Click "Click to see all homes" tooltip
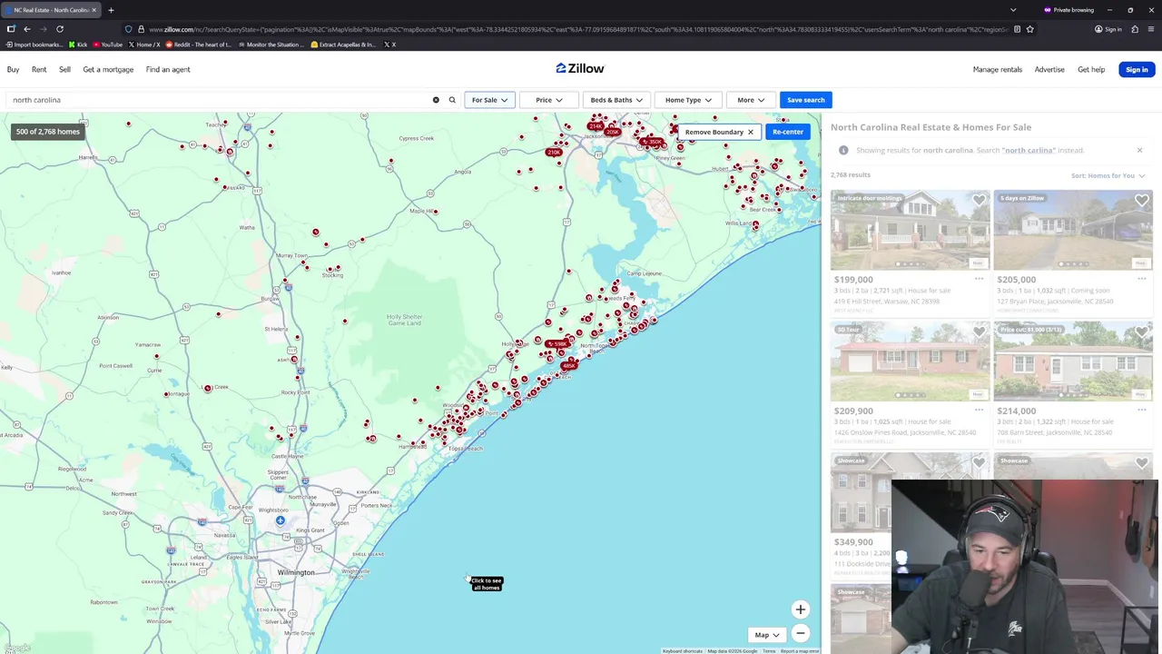 coord(487,583)
